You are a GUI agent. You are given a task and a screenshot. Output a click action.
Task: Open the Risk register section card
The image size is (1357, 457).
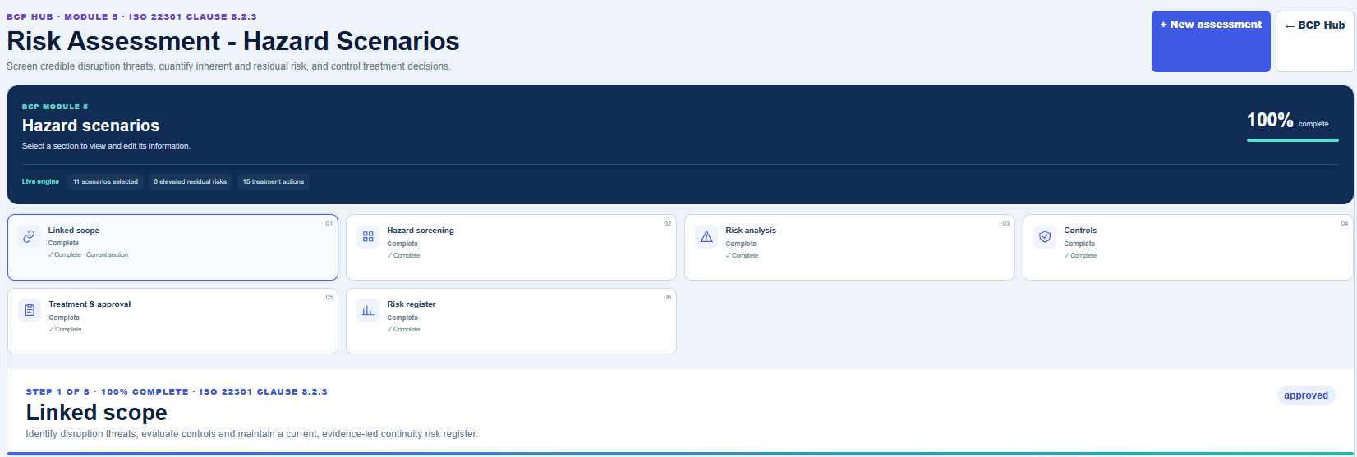tap(511, 322)
